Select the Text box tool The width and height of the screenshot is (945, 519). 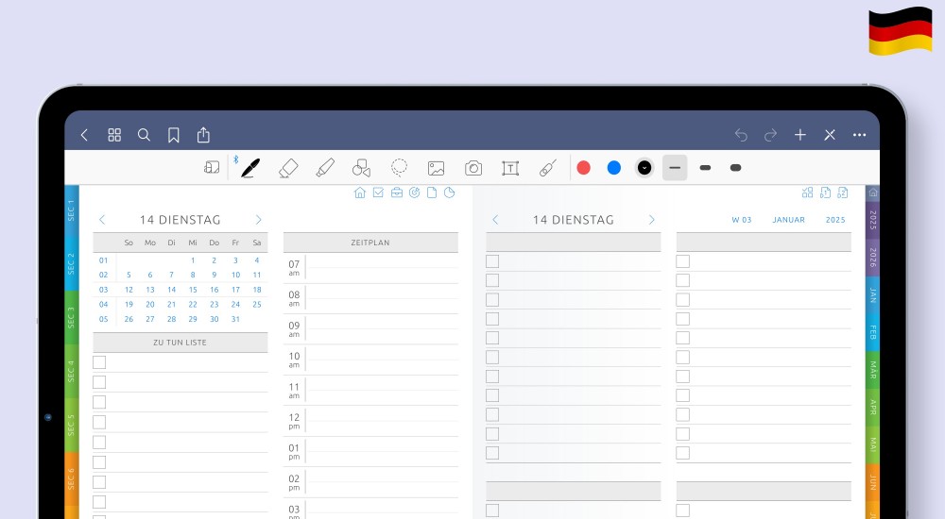click(x=510, y=168)
